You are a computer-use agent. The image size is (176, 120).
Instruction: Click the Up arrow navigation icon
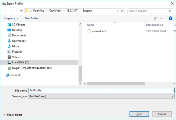21,11
